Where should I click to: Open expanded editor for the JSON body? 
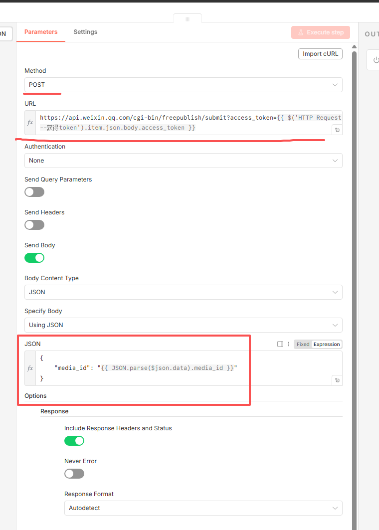click(x=337, y=380)
